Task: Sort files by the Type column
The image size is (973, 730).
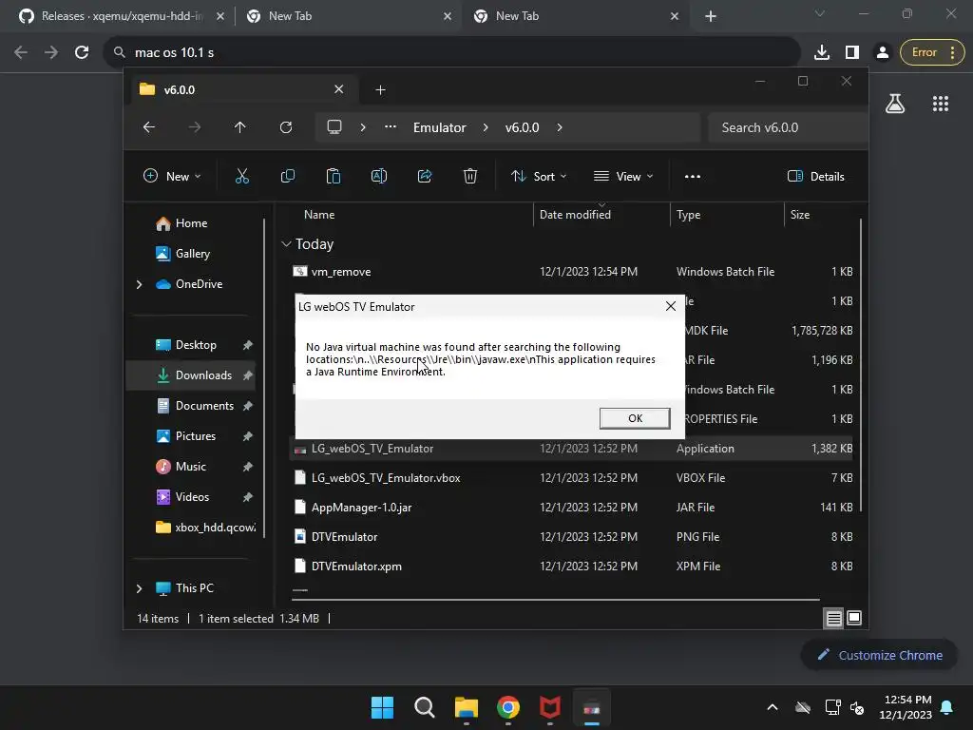Action: pyautogui.click(x=688, y=214)
